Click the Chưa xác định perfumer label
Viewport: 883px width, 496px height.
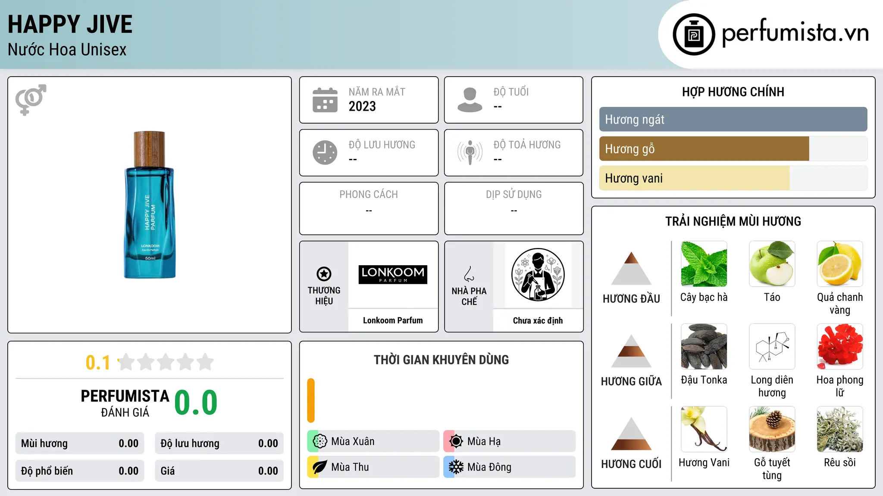click(x=538, y=320)
